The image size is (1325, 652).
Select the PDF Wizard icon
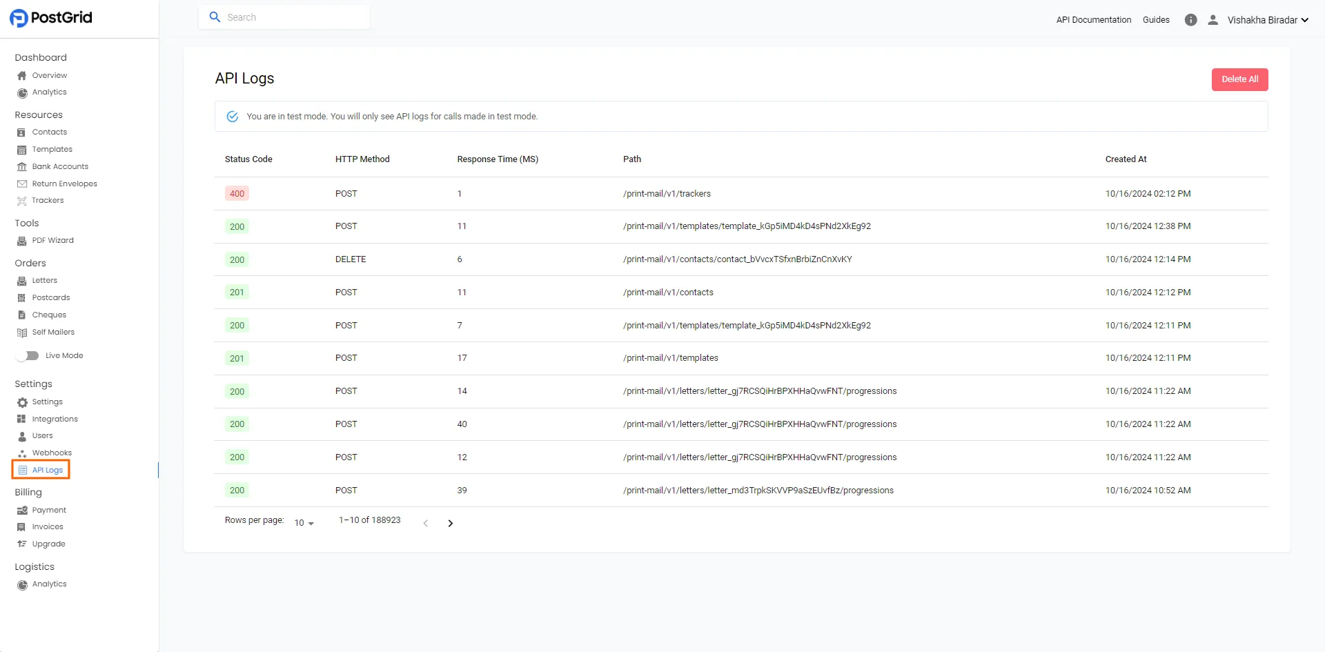(21, 241)
